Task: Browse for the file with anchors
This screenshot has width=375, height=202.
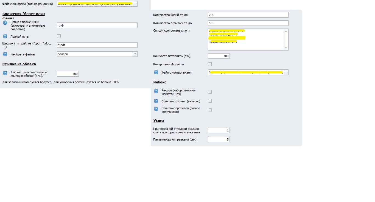Action: click(135, 4)
